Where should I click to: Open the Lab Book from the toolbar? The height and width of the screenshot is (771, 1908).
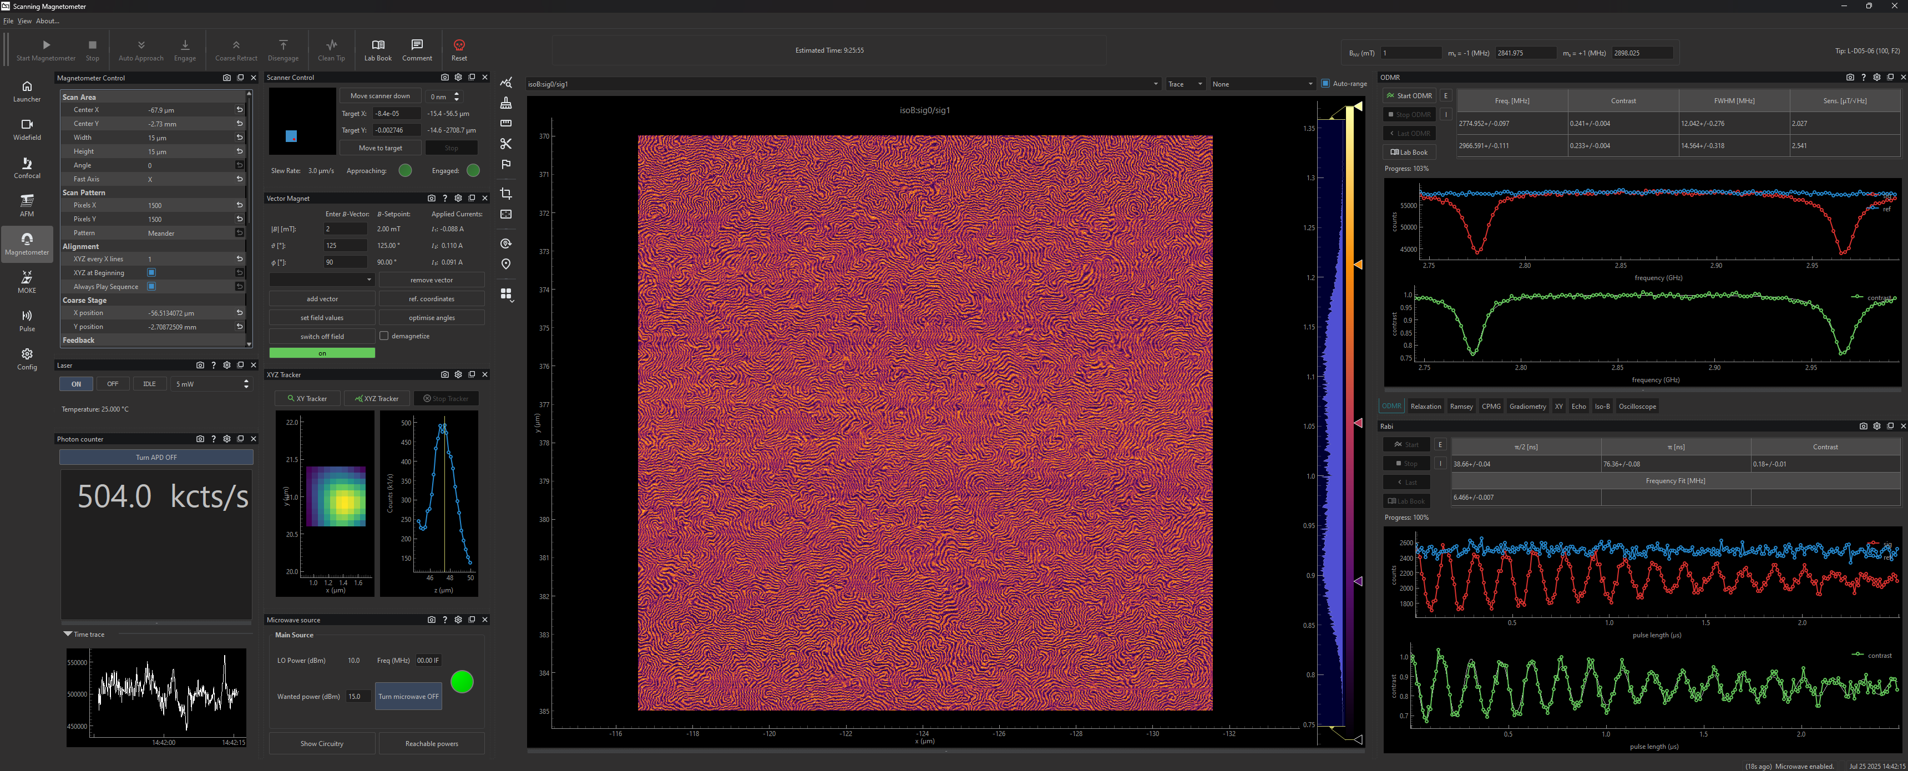377,49
